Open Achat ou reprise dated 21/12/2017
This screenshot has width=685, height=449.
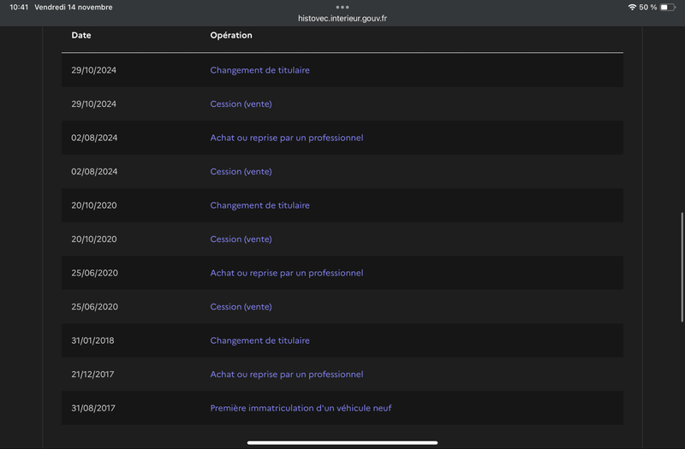pyautogui.click(x=286, y=375)
